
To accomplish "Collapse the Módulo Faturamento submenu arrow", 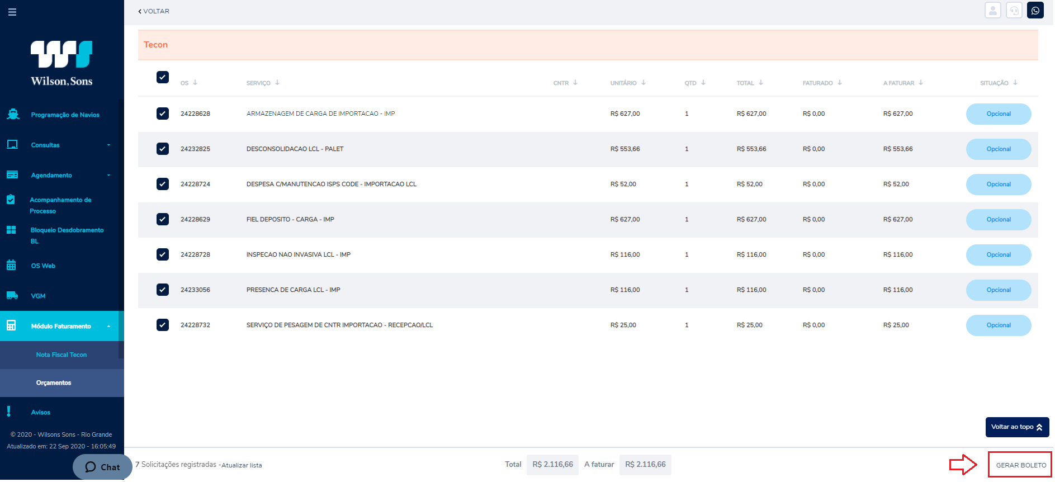I will [109, 326].
